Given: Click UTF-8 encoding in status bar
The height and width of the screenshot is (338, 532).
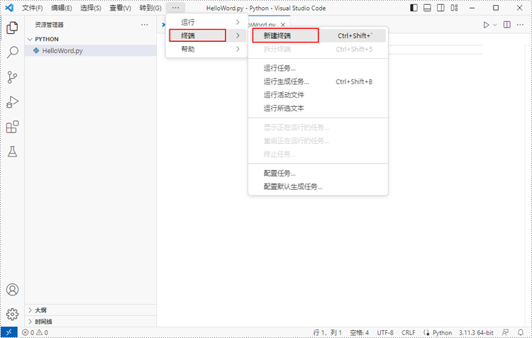Looking at the screenshot, I should tap(385, 332).
